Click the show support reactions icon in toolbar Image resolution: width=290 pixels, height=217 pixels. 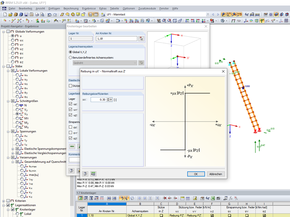pos(262,21)
